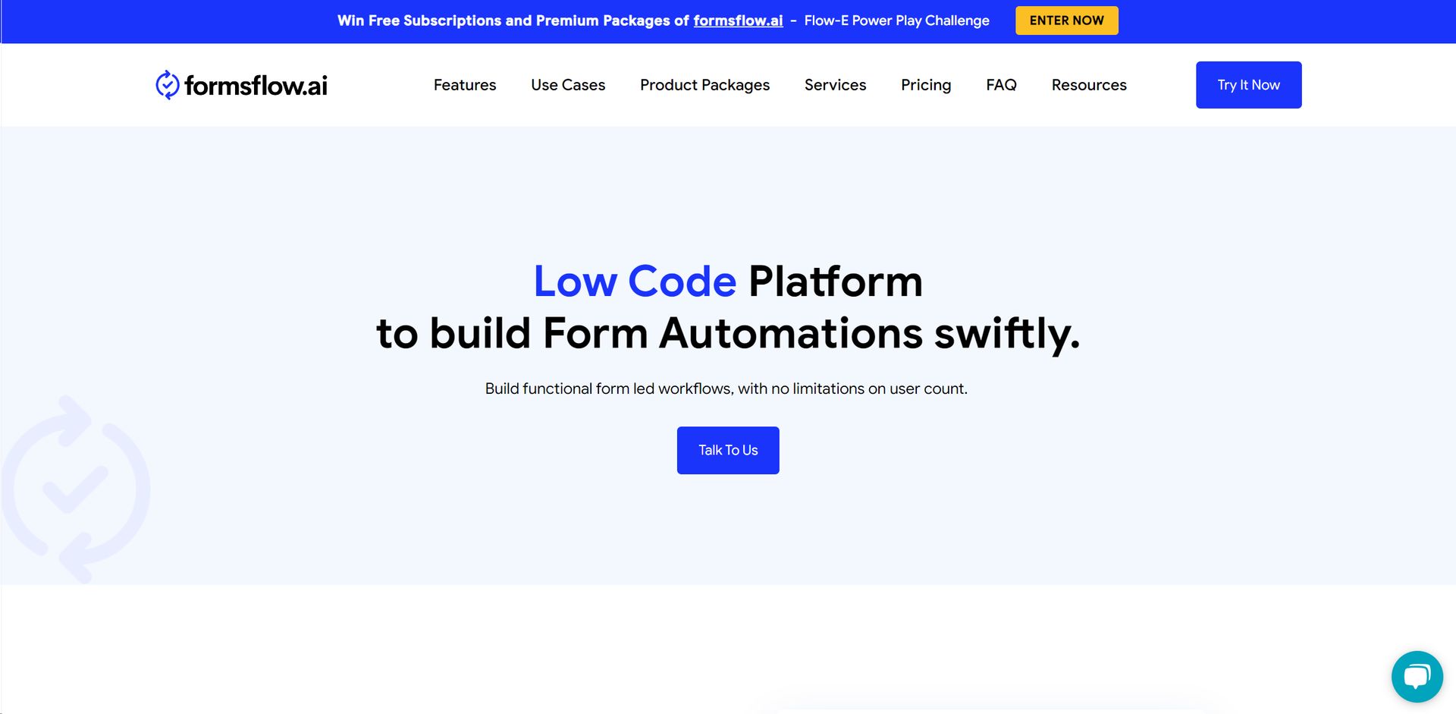The image size is (1456, 714).
Task: Click the Flow-E Power Play Challenge text
Action: pyautogui.click(x=896, y=20)
